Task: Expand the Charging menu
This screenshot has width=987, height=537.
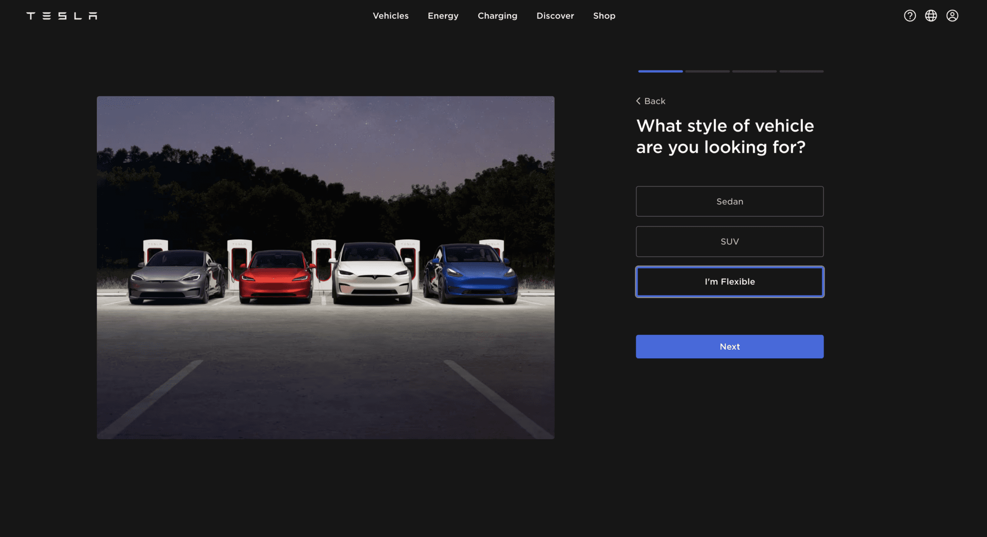Action: (x=497, y=16)
